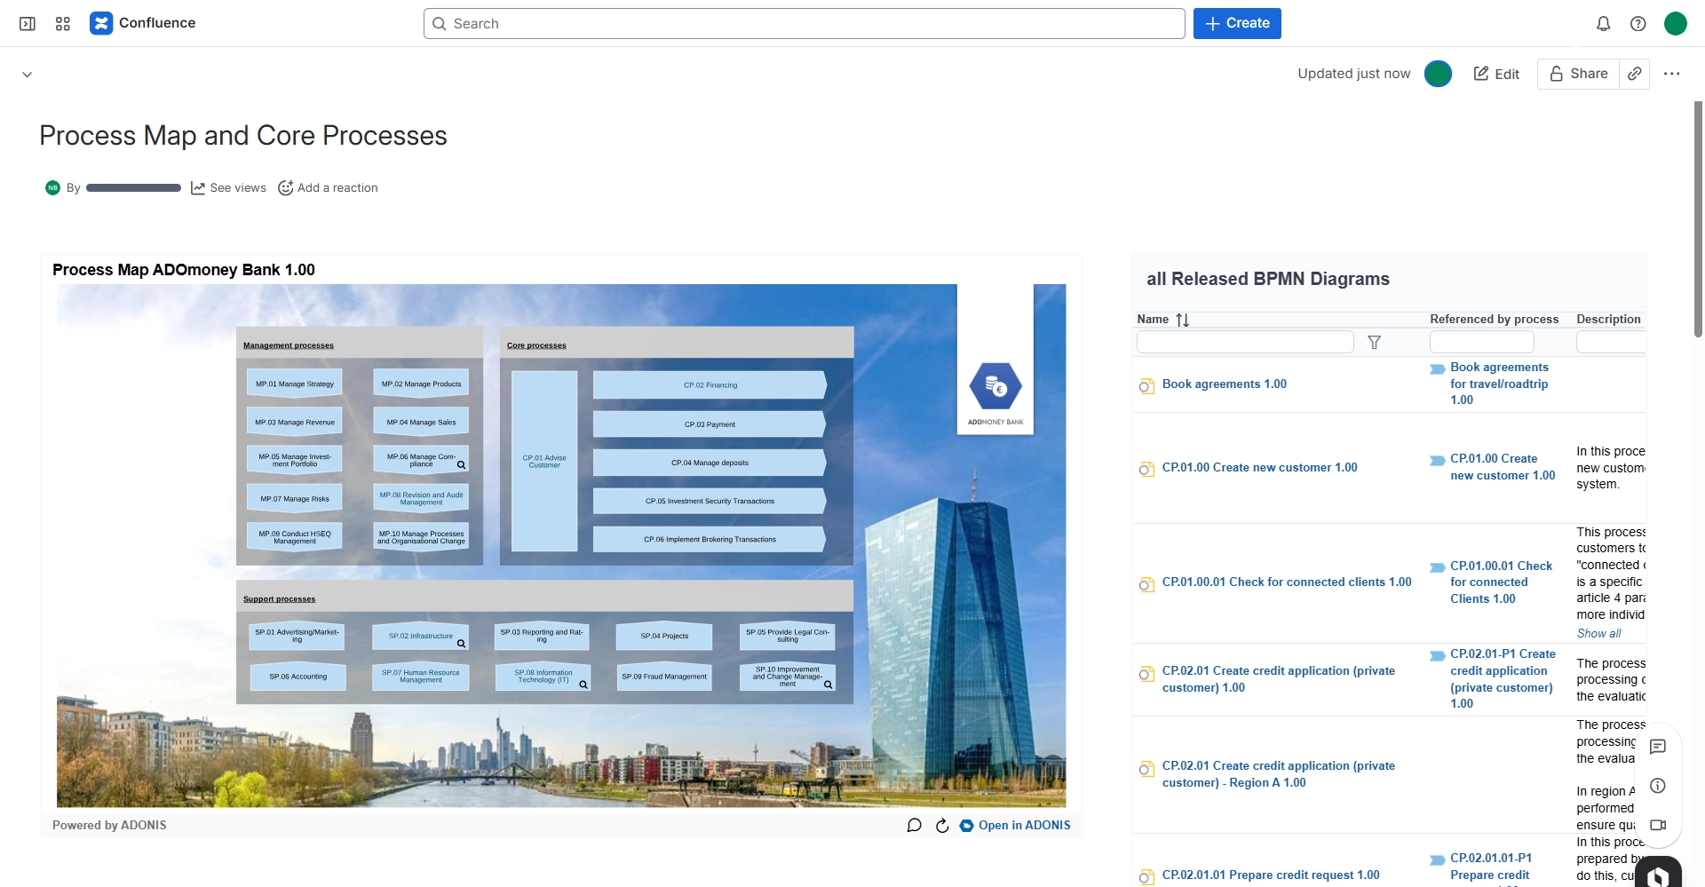This screenshot has width=1705, height=887.
Task: Sort the table by Name column
Action: click(x=1182, y=320)
